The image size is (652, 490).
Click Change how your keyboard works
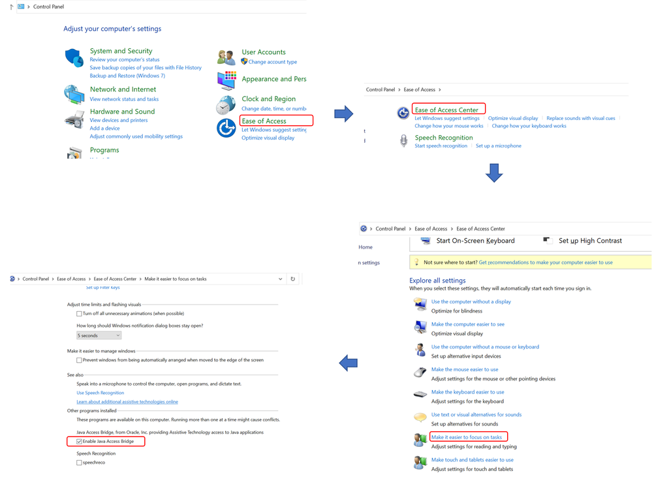pyautogui.click(x=529, y=126)
